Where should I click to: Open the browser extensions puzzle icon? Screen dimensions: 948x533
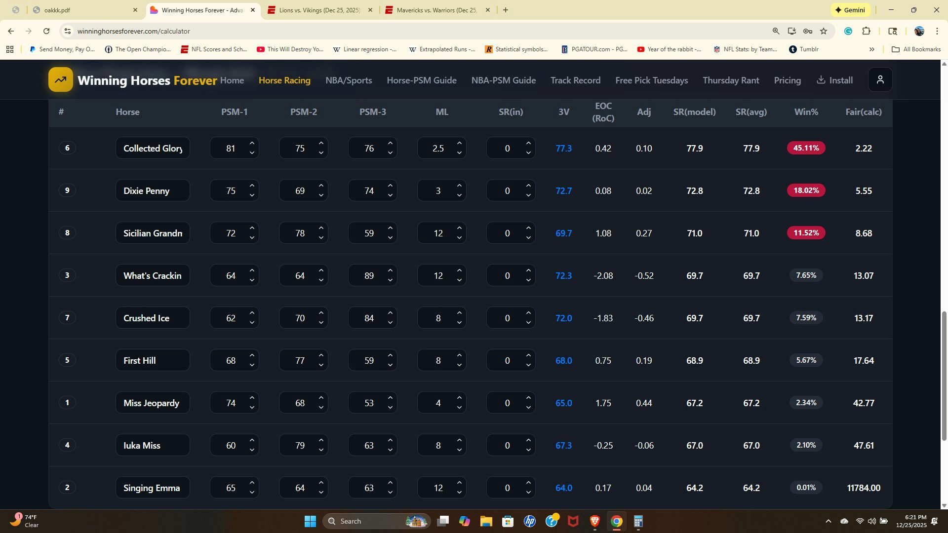(866, 31)
